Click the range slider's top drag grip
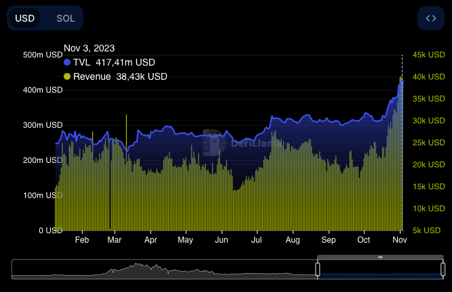Viewport: 452px width, 292px height. coord(380,258)
